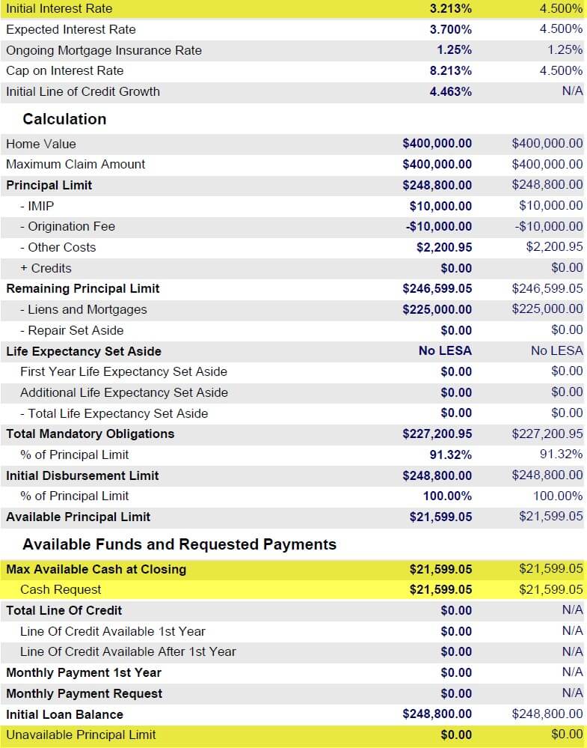Click the "Calculation" section heading

pos(64,119)
